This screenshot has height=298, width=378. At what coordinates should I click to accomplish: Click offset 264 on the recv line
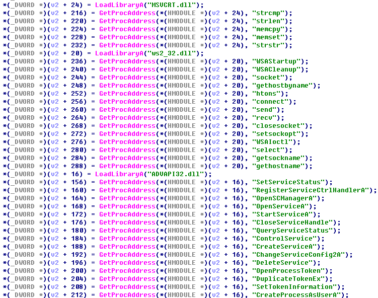77,118
